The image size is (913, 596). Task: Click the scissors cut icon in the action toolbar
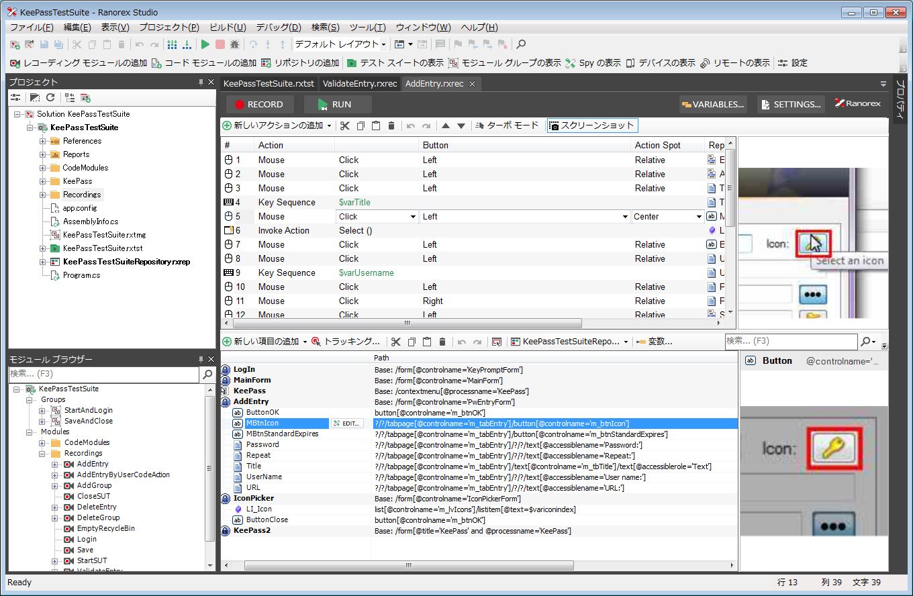point(345,126)
